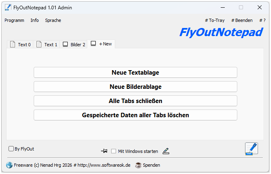The height and width of the screenshot is (174, 271).
Task: Click Gespeicherte Daten aller Tabs löschen button
Action: tap(135, 115)
